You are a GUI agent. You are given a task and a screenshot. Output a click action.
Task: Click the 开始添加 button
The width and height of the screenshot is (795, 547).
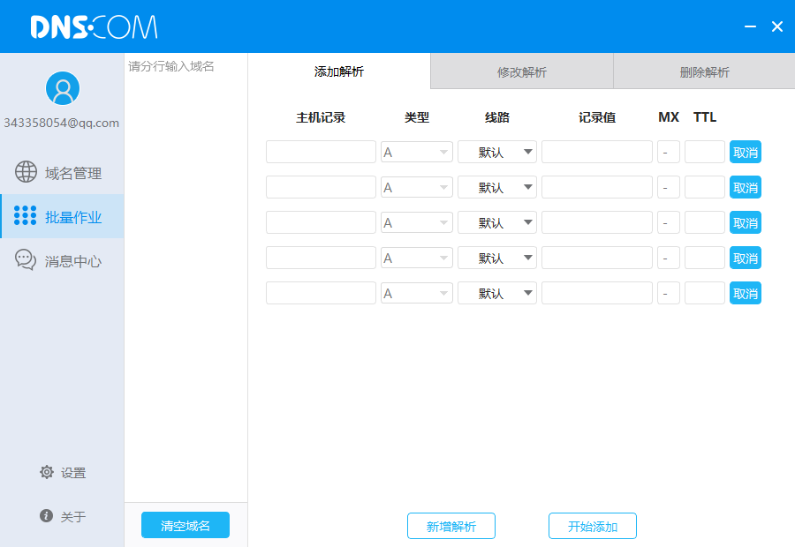pyautogui.click(x=592, y=525)
